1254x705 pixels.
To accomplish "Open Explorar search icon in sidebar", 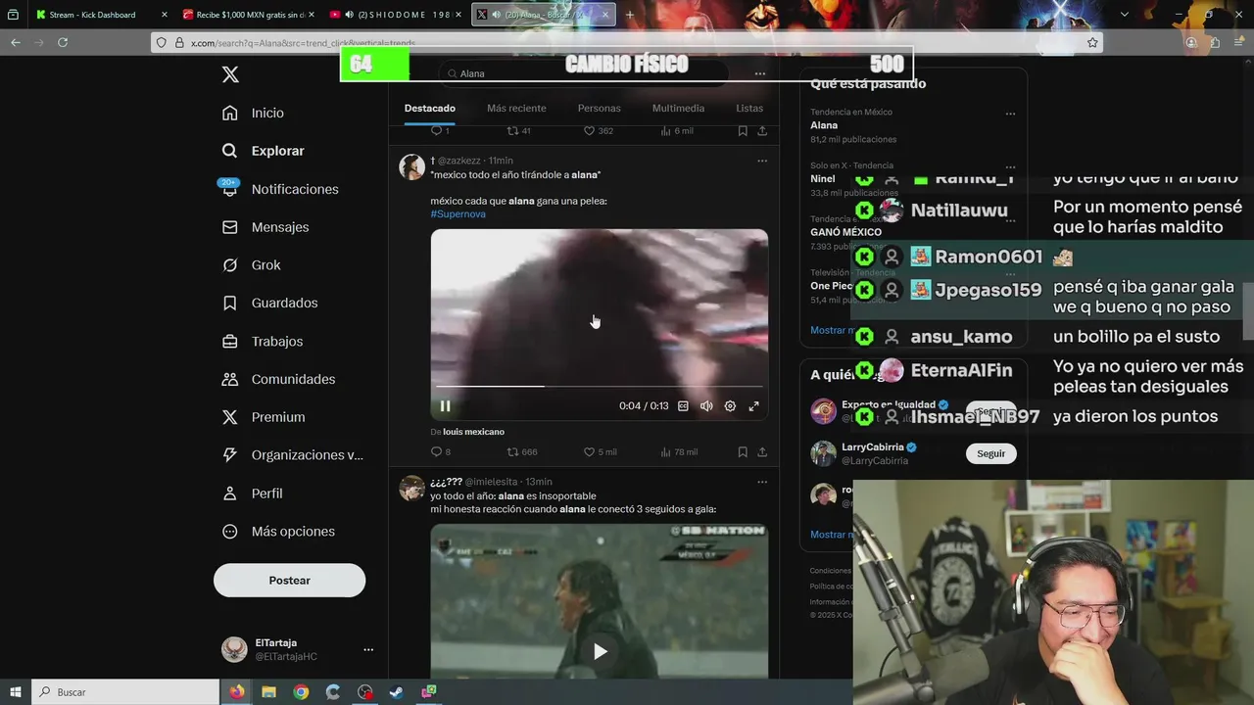I will (230, 151).
